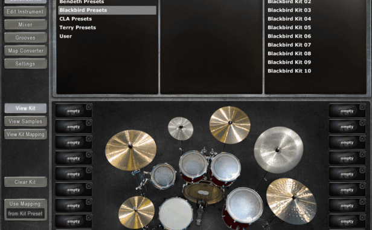Click X on second right-column empty slot
Viewport: 372px width, 230px height.
click(x=362, y=123)
